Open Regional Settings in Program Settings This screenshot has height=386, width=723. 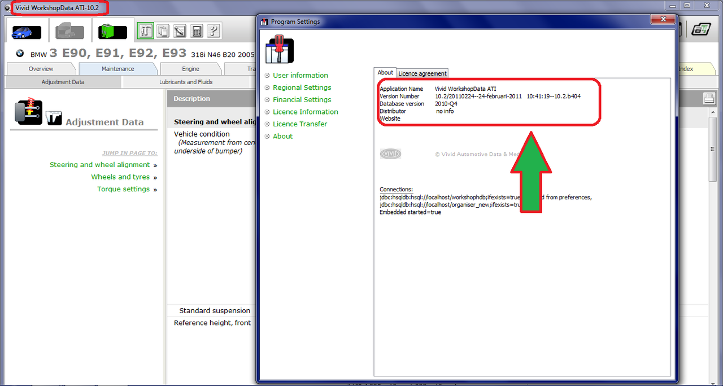(x=302, y=87)
